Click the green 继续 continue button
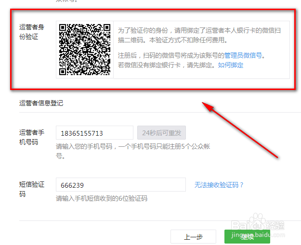301x245 pixels. (247, 237)
